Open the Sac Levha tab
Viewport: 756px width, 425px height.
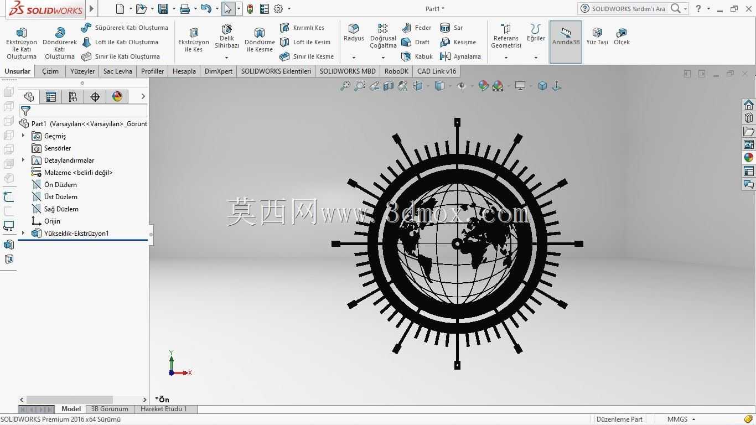point(118,71)
